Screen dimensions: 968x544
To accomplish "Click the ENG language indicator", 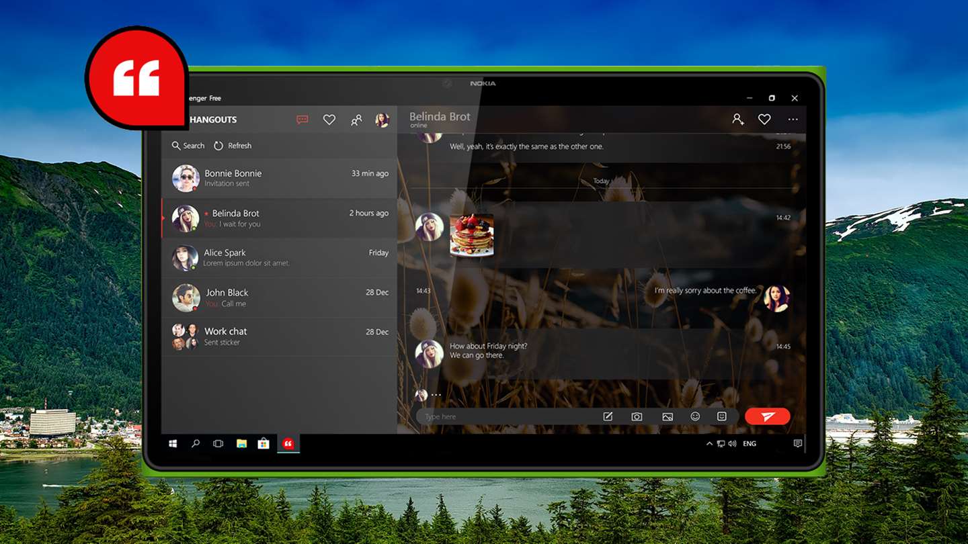I will (x=749, y=444).
